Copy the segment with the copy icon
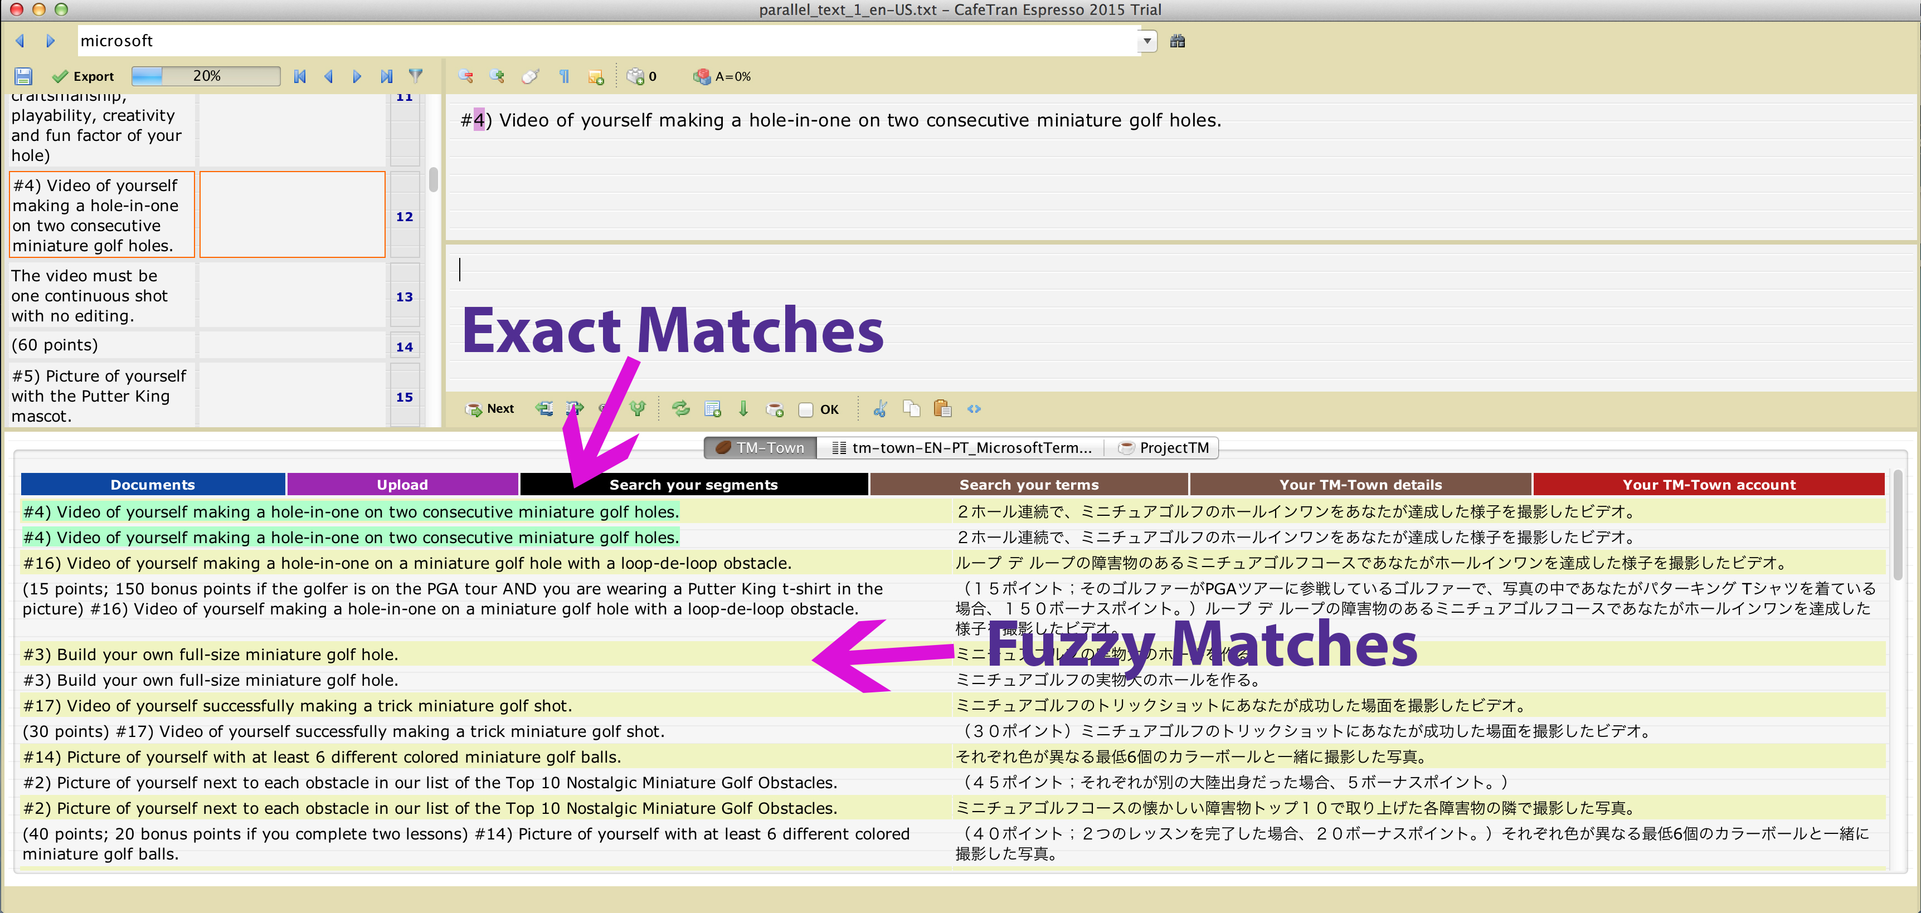 [911, 408]
